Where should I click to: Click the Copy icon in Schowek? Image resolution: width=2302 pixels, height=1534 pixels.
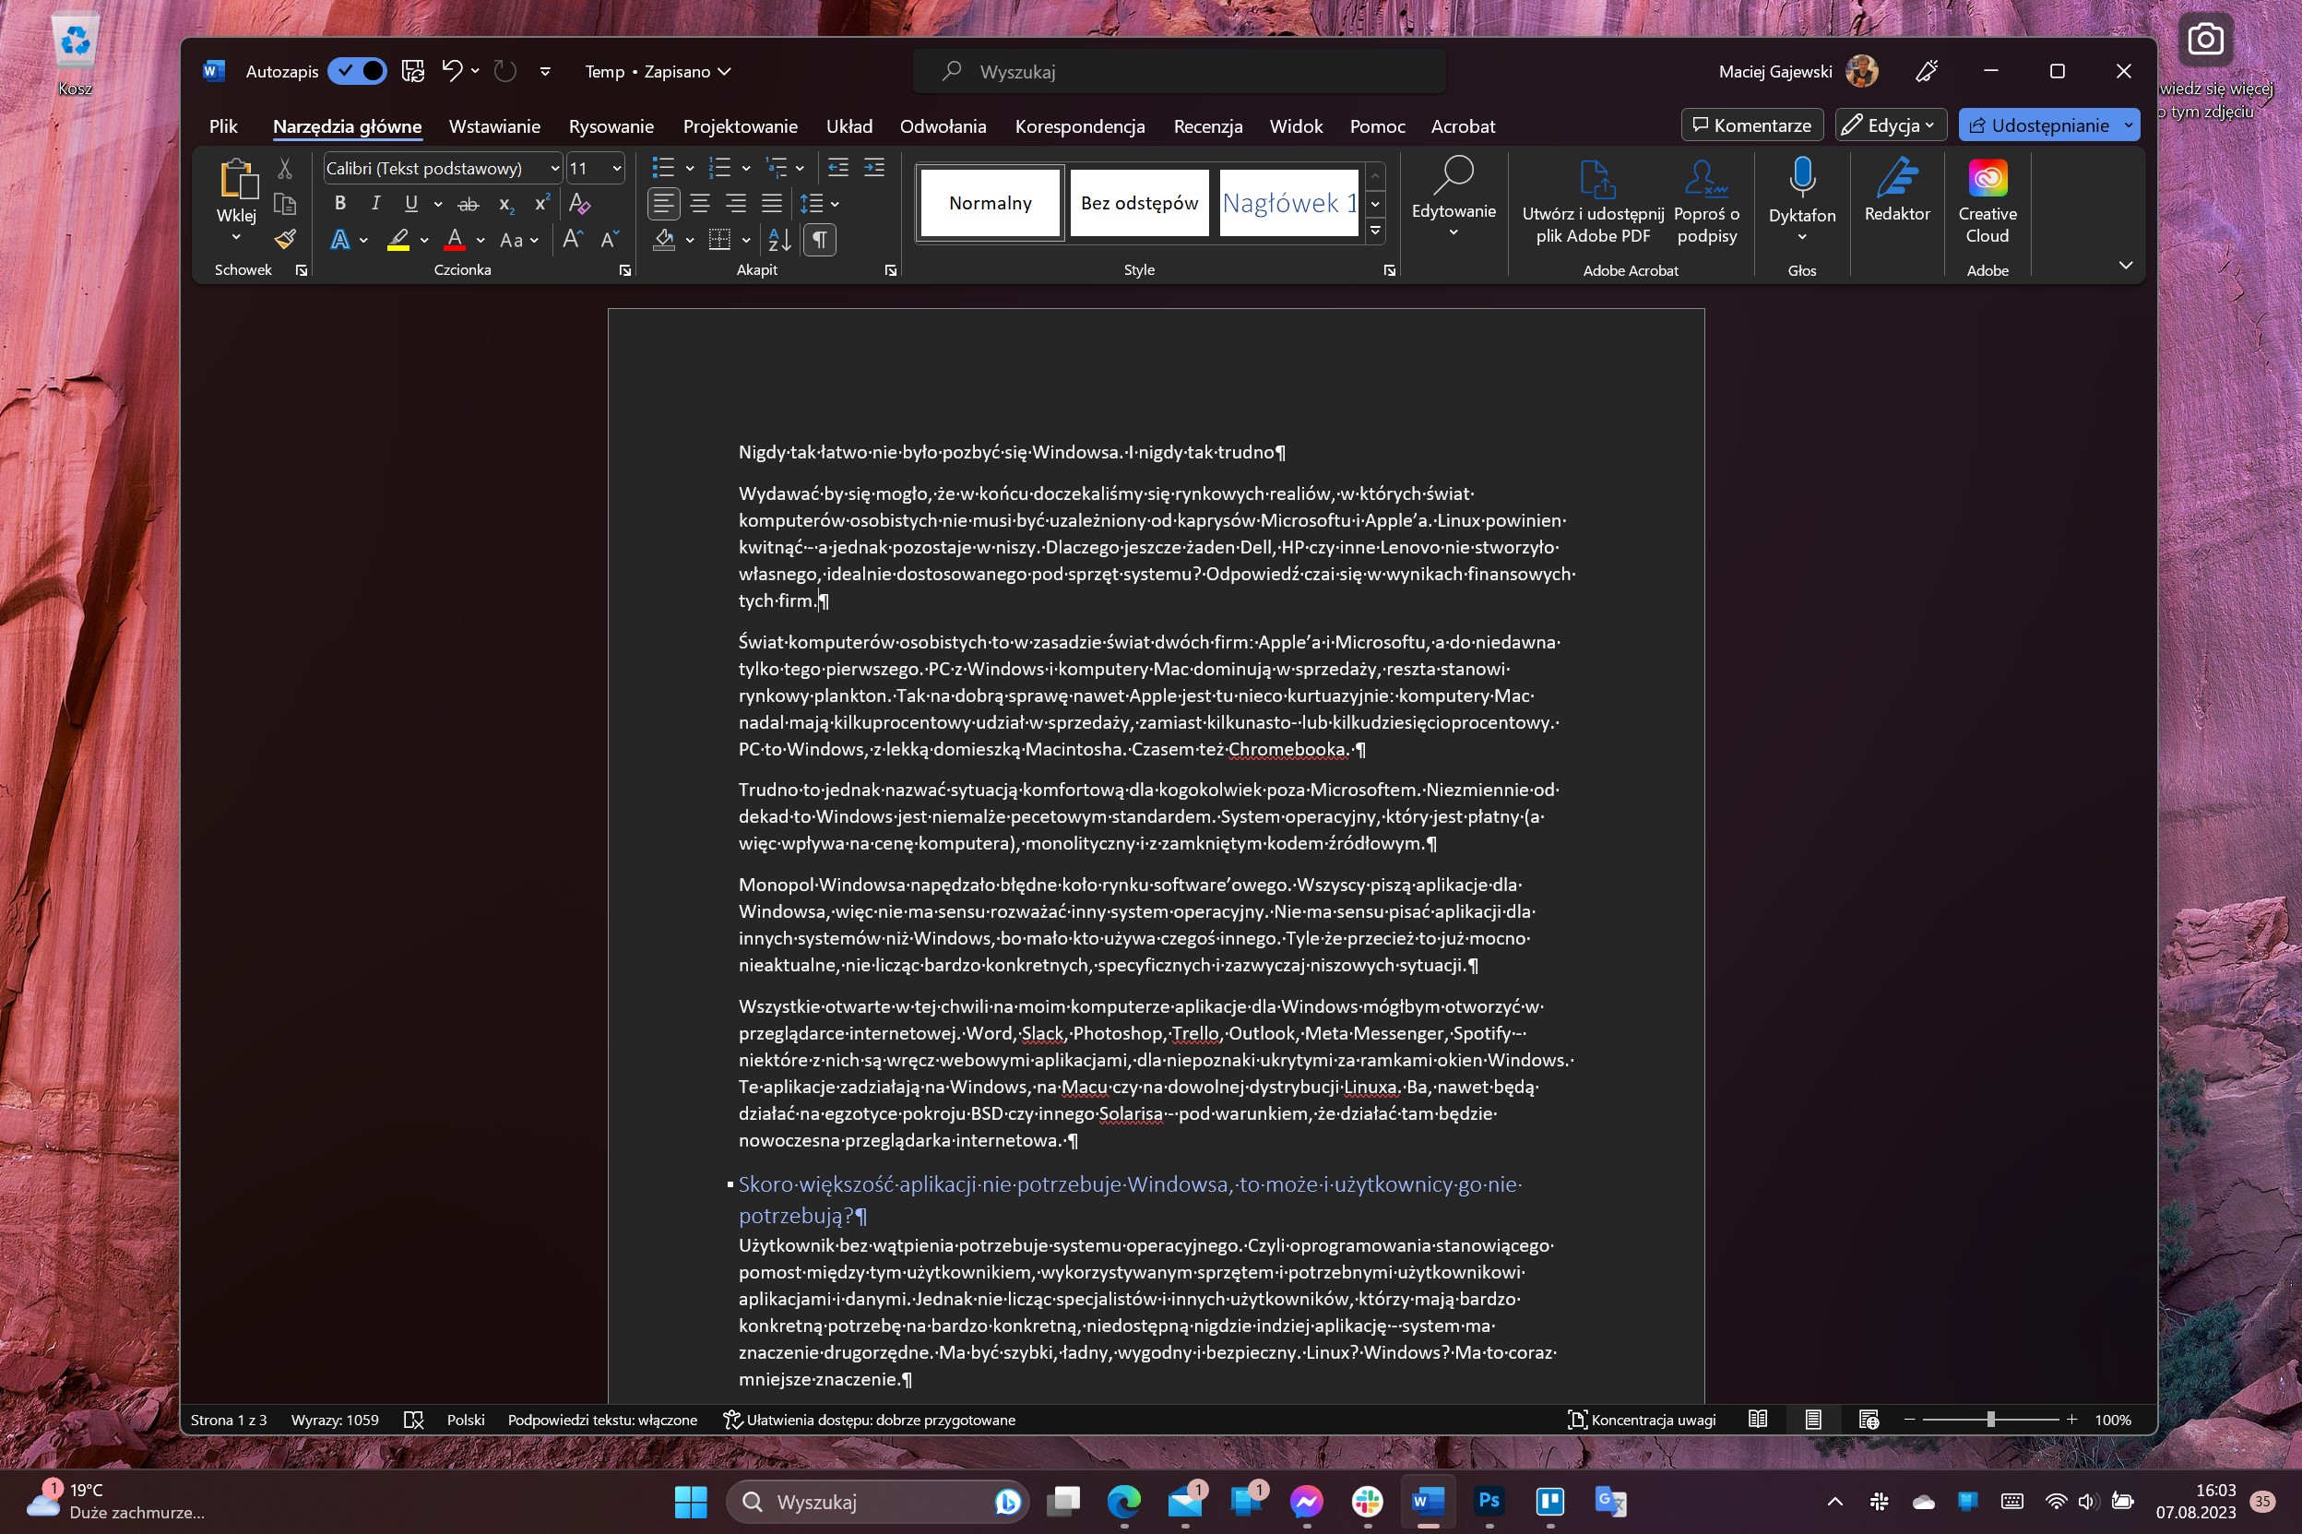(x=285, y=204)
